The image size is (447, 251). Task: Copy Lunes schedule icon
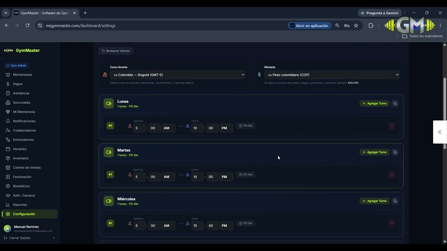pos(395,104)
